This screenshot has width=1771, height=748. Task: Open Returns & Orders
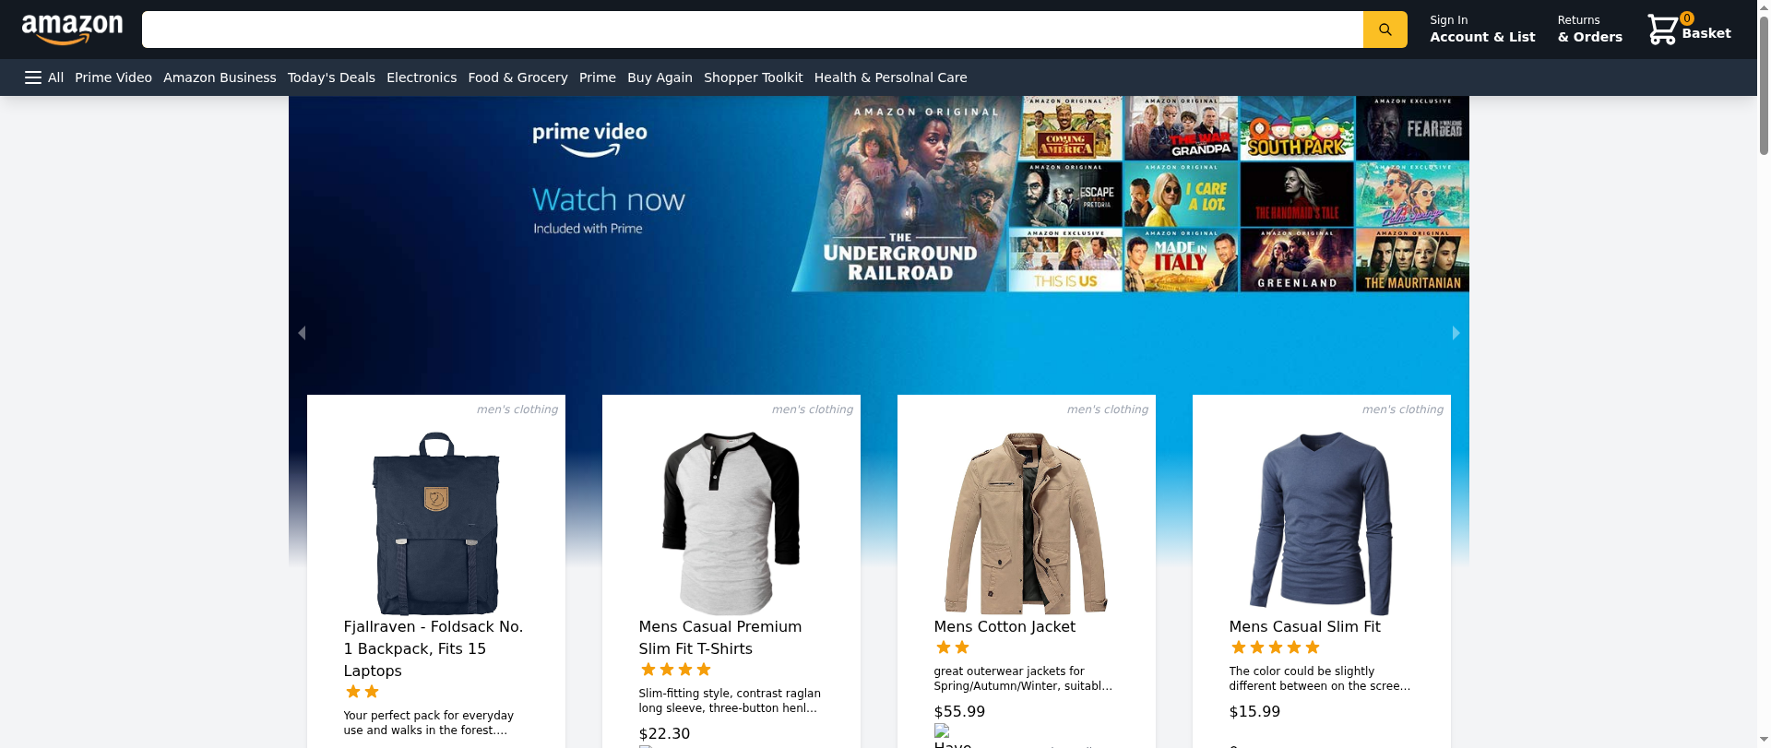[x=1589, y=30]
